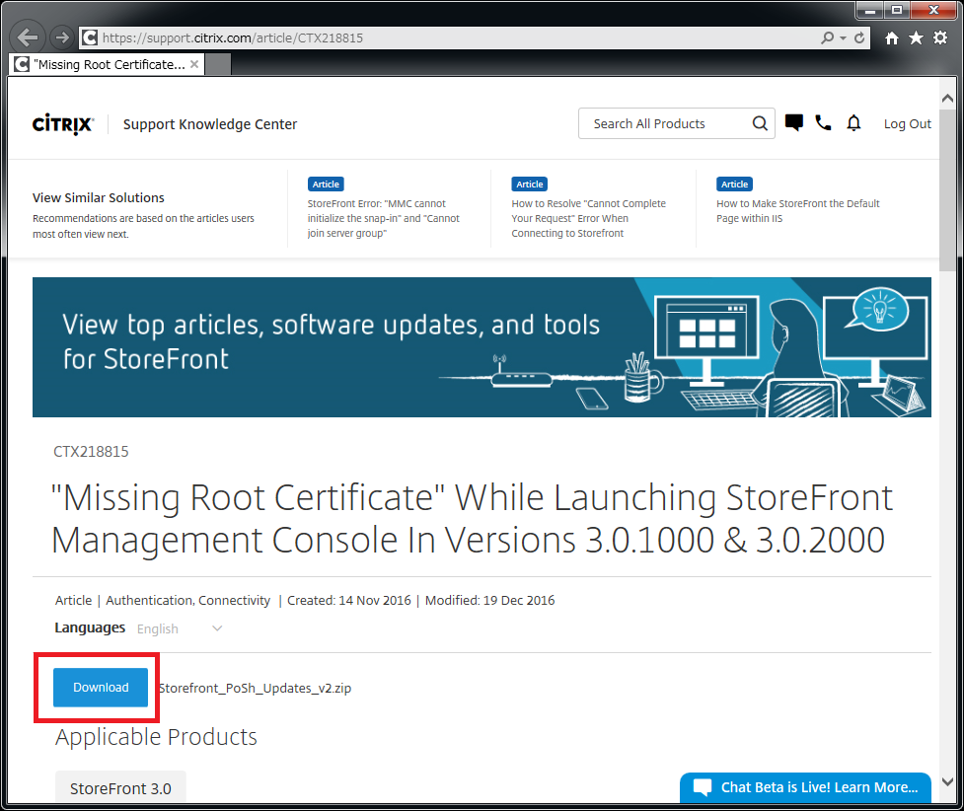
Task: Click the Chat Beta is Live banner
Action: (x=805, y=787)
